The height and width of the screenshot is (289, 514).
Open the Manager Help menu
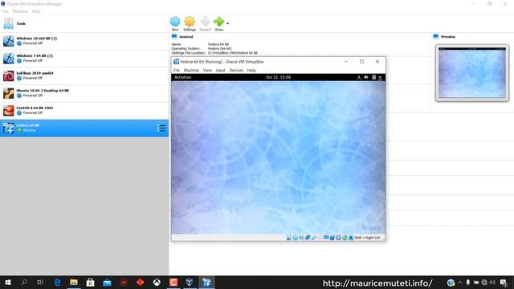click(x=36, y=11)
